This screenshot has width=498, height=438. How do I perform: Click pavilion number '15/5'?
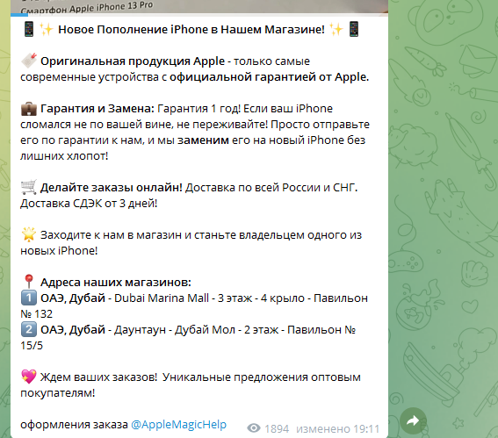point(32,345)
